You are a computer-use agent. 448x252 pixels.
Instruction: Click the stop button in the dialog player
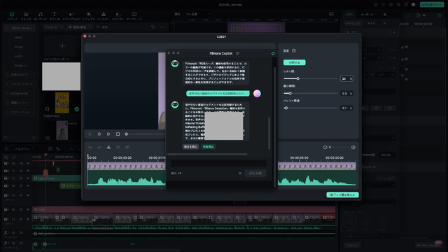[118, 134]
